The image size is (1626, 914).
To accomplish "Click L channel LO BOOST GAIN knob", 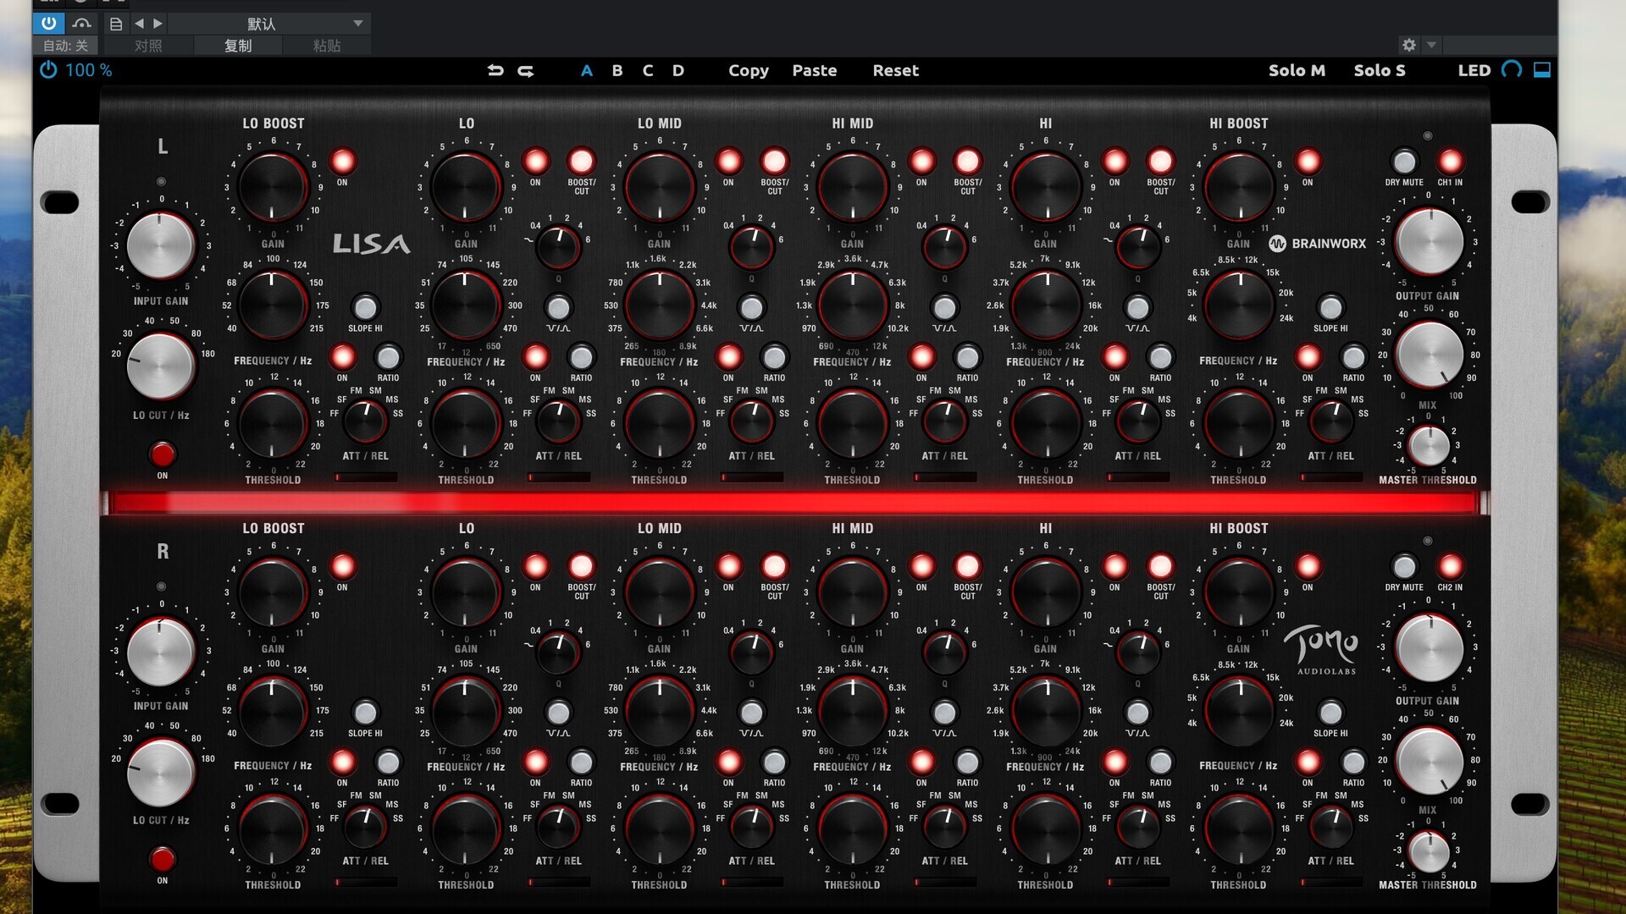I will [273, 188].
